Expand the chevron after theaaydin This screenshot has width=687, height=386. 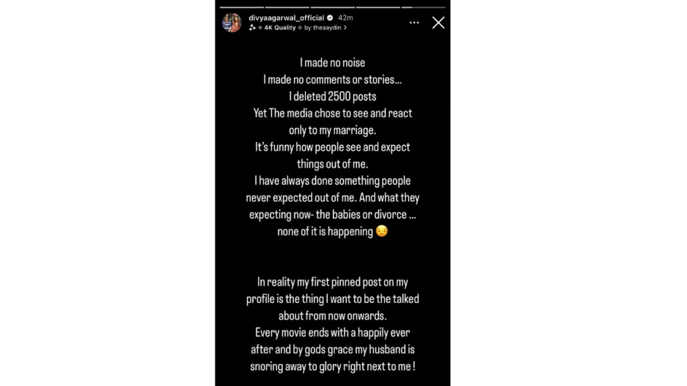click(x=345, y=28)
